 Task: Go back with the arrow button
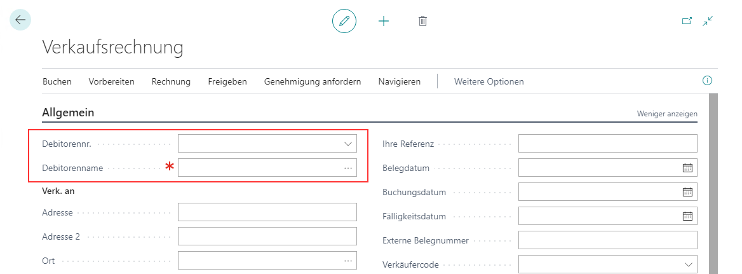20,20
